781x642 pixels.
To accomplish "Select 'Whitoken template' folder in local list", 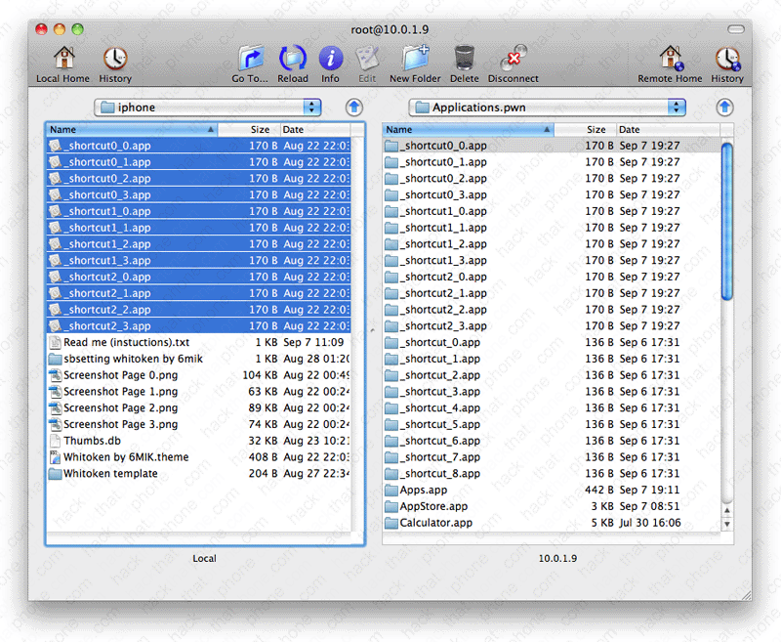I will coord(110,474).
